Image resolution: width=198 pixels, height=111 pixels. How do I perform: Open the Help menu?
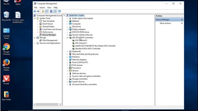[55, 7]
